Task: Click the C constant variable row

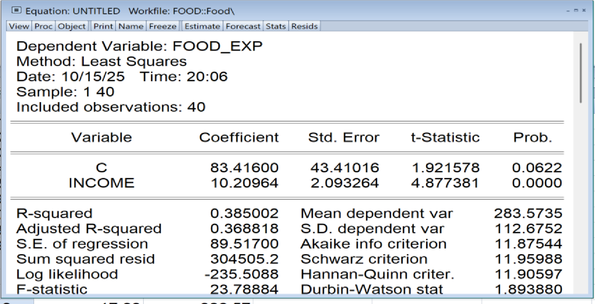Action: 102,168
